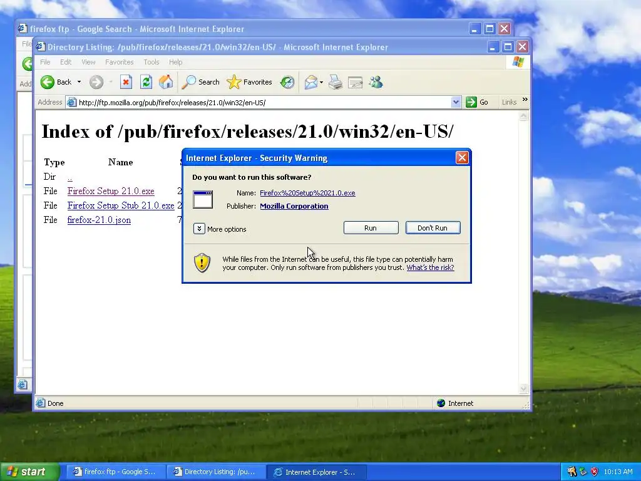Click the red security shield tray icon
The image size is (641, 481).
(x=594, y=472)
